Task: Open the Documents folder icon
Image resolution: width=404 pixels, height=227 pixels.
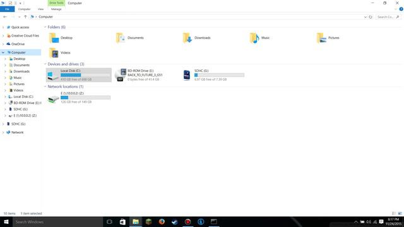Action: [121, 38]
